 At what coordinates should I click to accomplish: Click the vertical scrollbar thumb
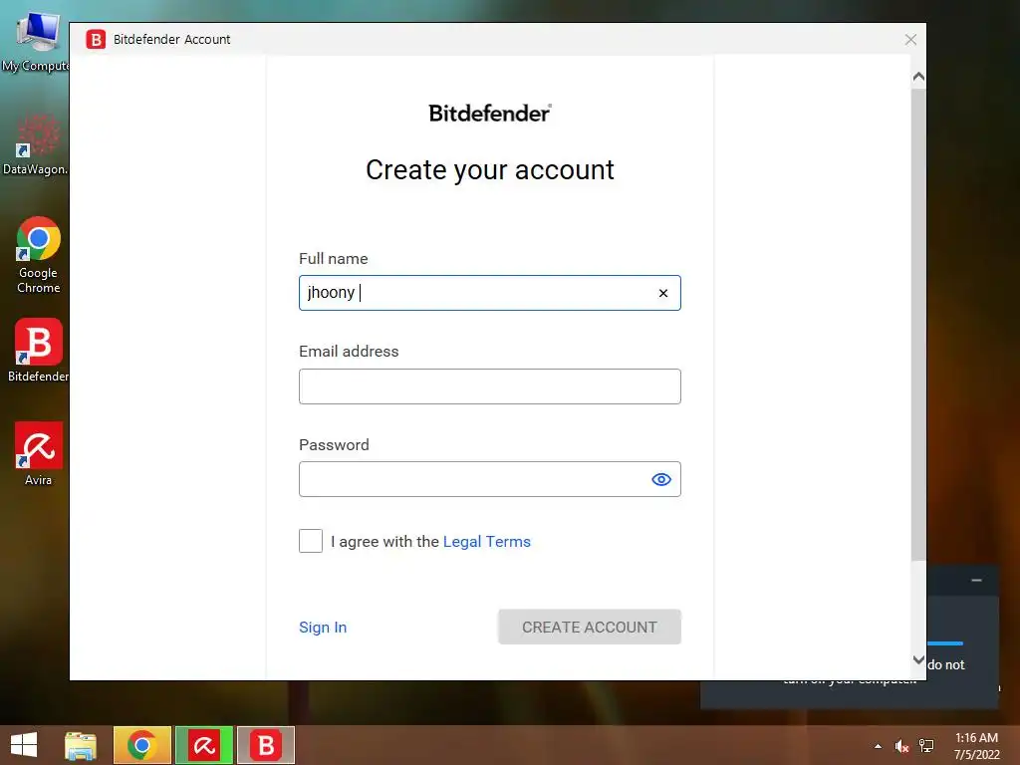tap(918, 324)
